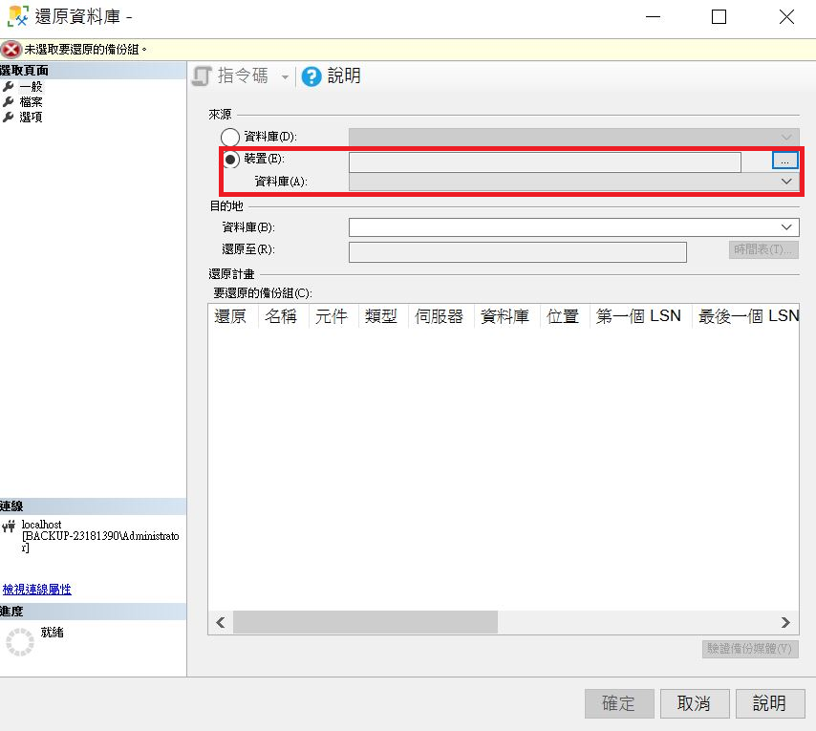Maximize the 還原資料庫 window
Image resolution: width=816 pixels, height=731 pixels.
(719, 17)
